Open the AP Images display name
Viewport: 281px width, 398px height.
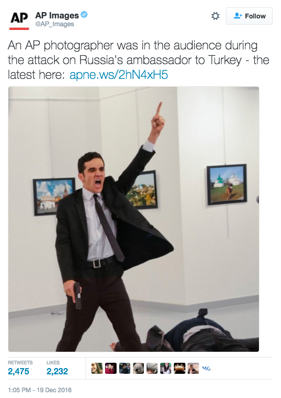(x=57, y=15)
